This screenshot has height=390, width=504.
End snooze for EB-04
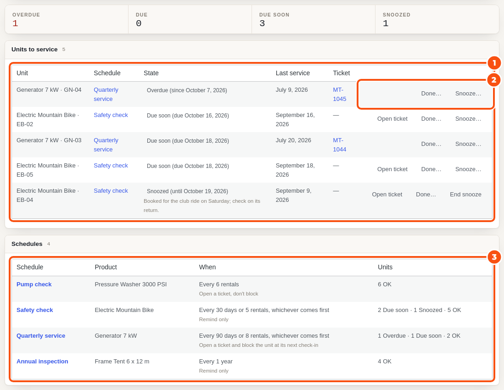tap(465, 195)
